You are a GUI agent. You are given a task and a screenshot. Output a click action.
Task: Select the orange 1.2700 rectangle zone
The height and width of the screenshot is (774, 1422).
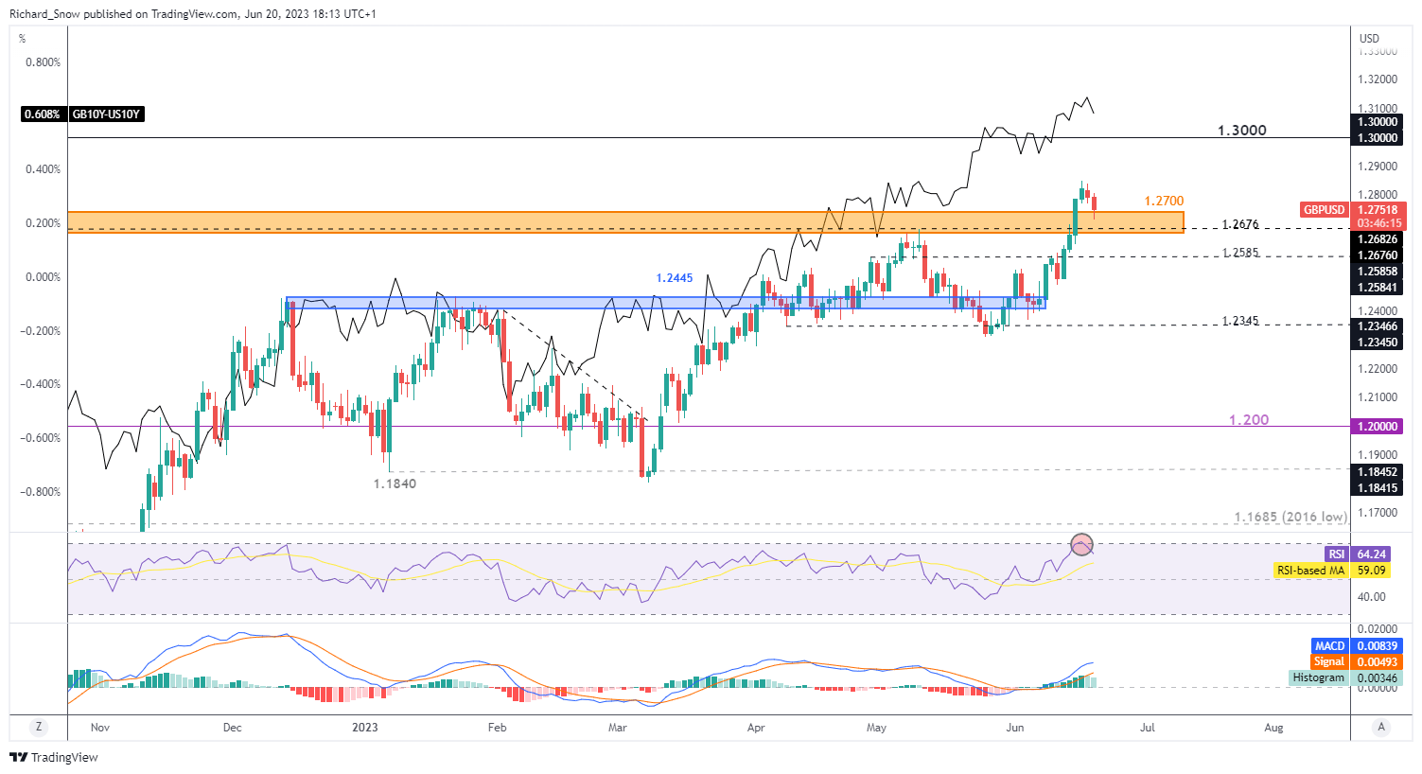pos(625,222)
